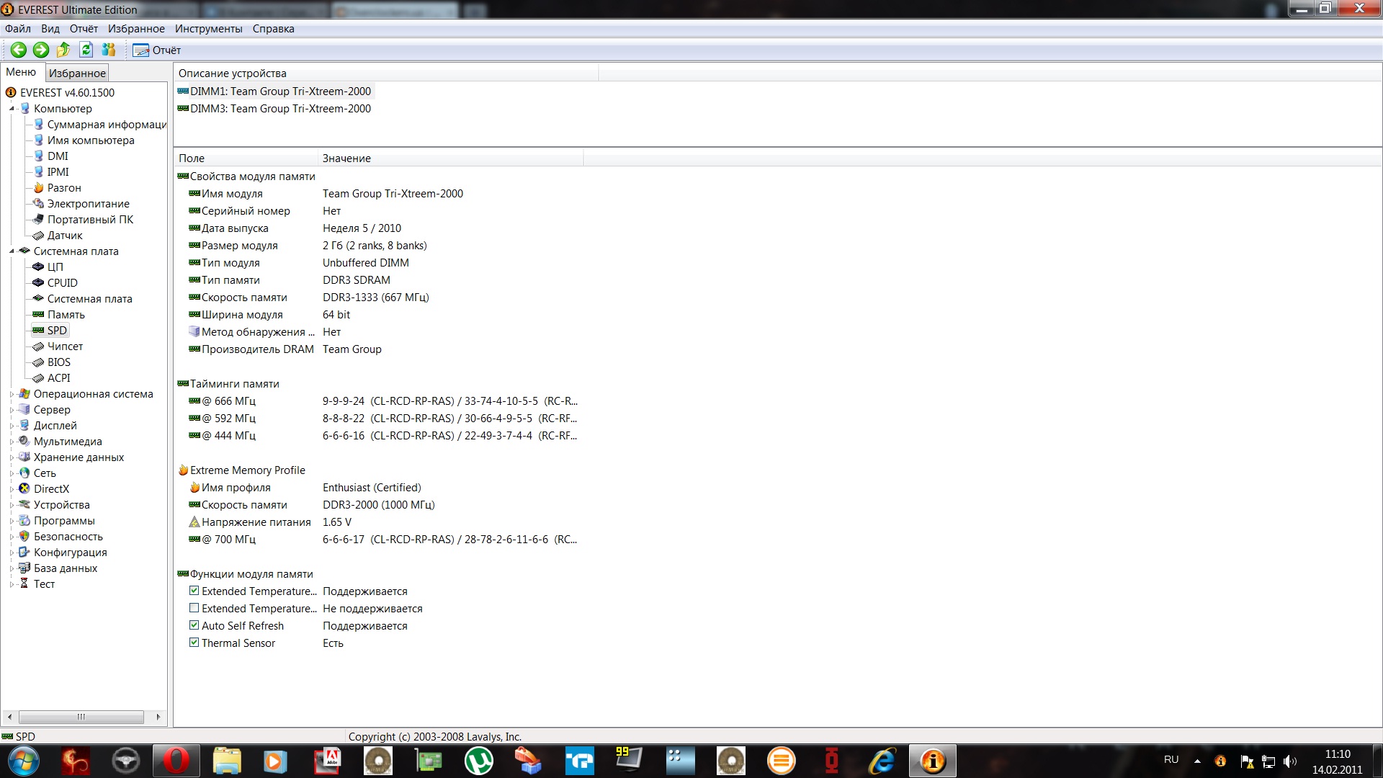
Task: Toggle checked Extended Temperature checkbox (Поддерживается)
Action: point(194,591)
